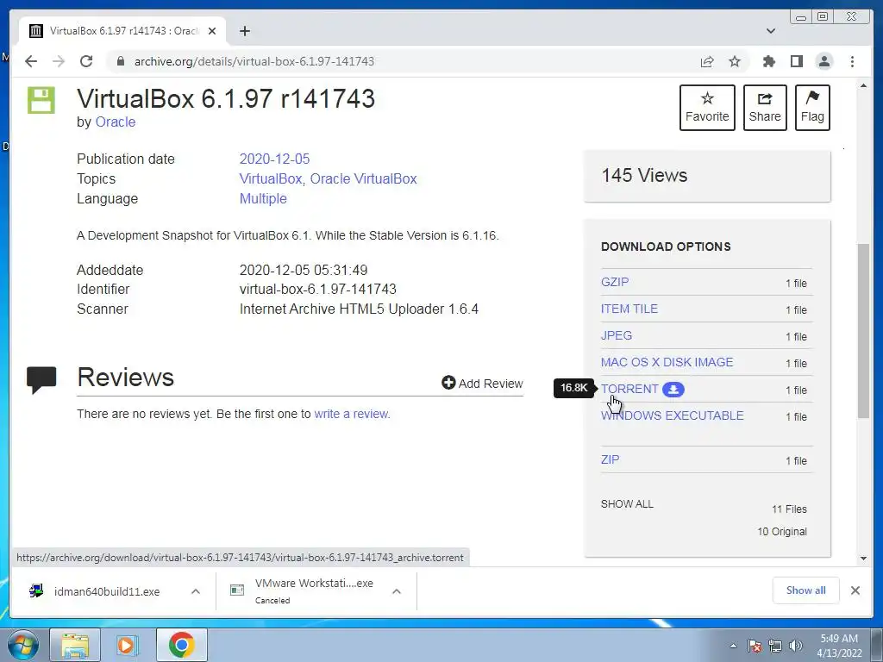883x662 pixels.
Task: Download the TORRENT option
Action: pyautogui.click(x=629, y=389)
